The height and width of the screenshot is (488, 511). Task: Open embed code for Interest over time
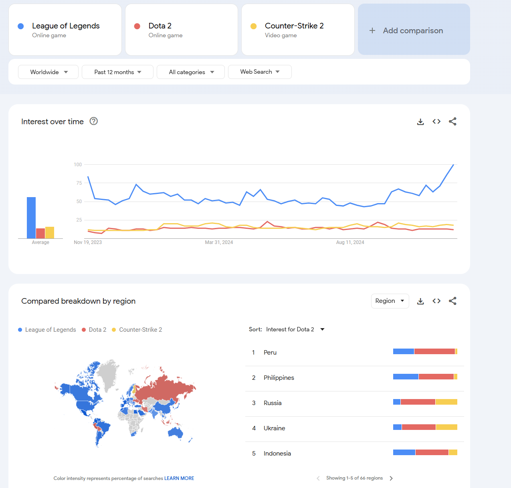point(436,121)
